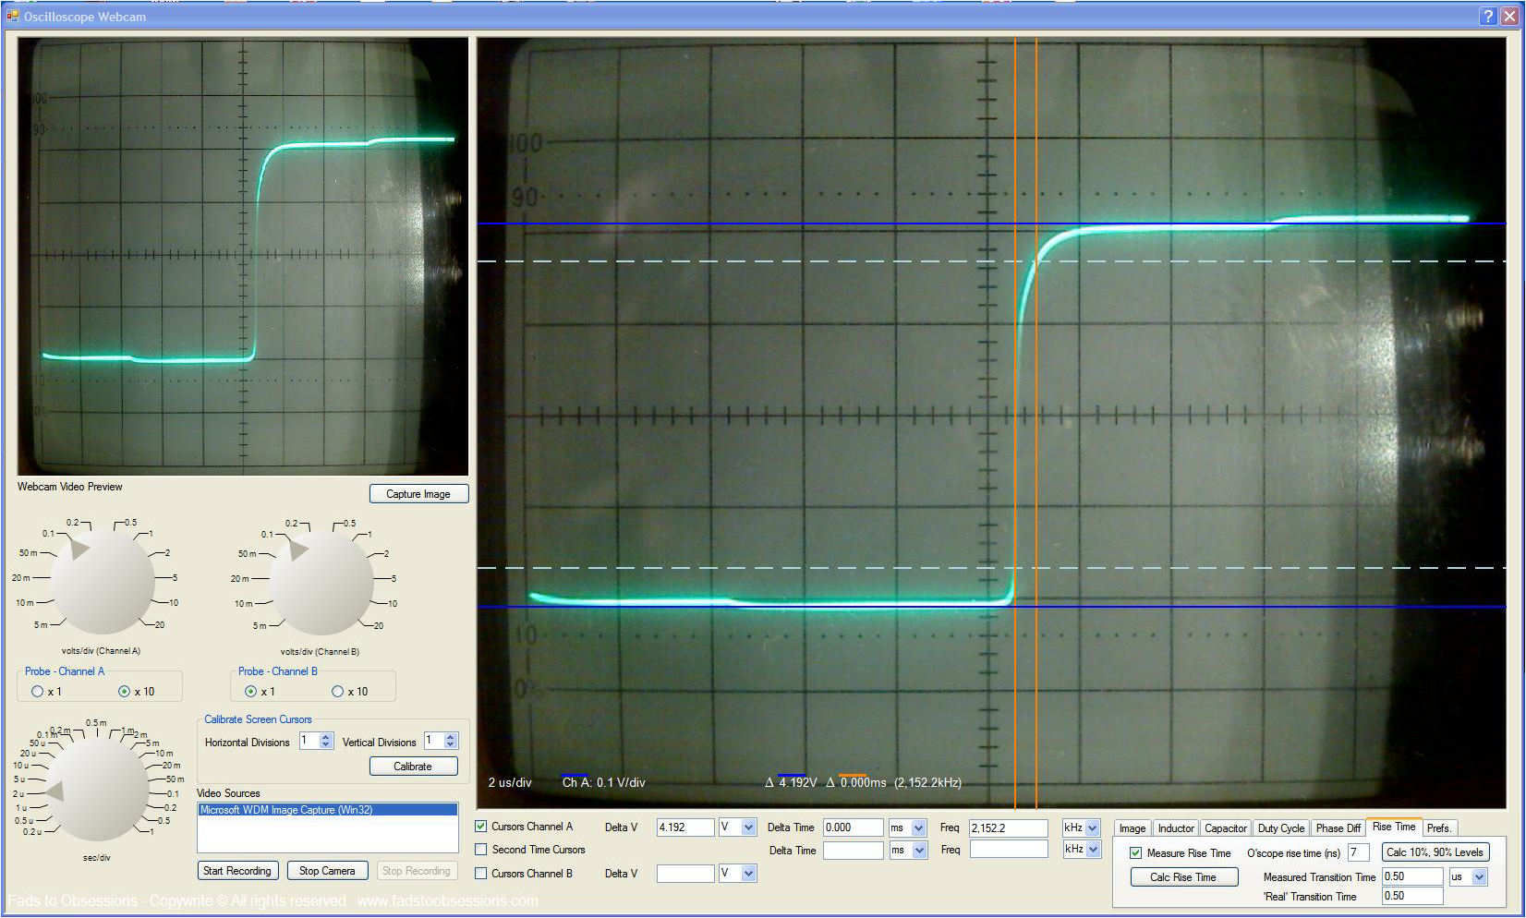Screen dimensions: 1526x918
Task: Click the Stop Camera button
Action: [327, 871]
